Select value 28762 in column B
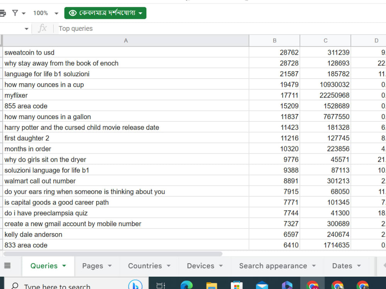Viewport: 386px width, 289px height. (274, 52)
